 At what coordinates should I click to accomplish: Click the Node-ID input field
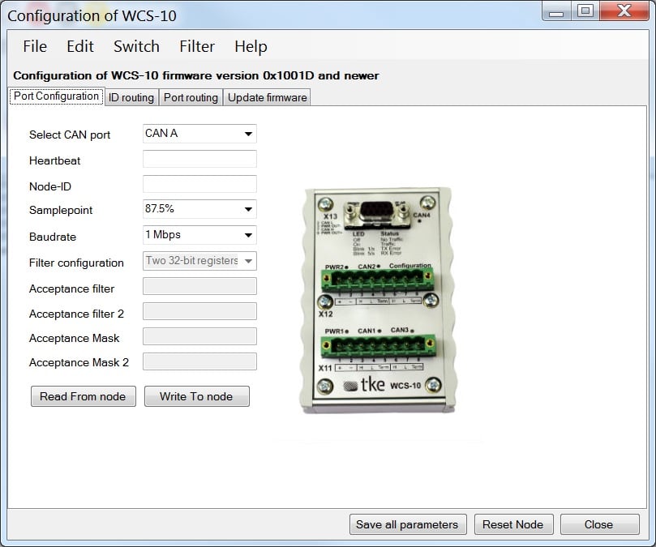tap(199, 184)
